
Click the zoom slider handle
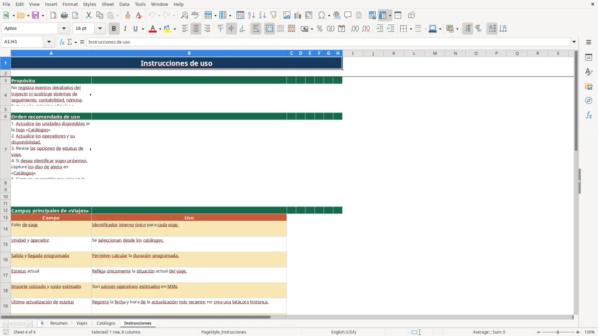[558, 332]
